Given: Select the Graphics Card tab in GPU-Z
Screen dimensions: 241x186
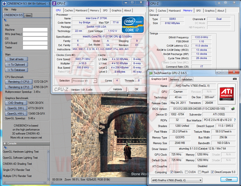Looking at the screenshot, I should [159, 79].
